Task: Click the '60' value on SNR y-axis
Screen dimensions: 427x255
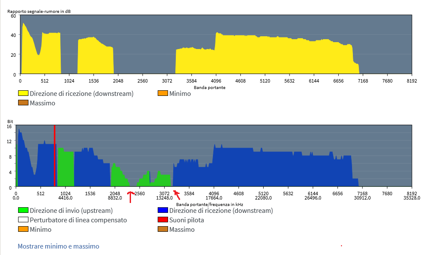Action: pos(13,16)
